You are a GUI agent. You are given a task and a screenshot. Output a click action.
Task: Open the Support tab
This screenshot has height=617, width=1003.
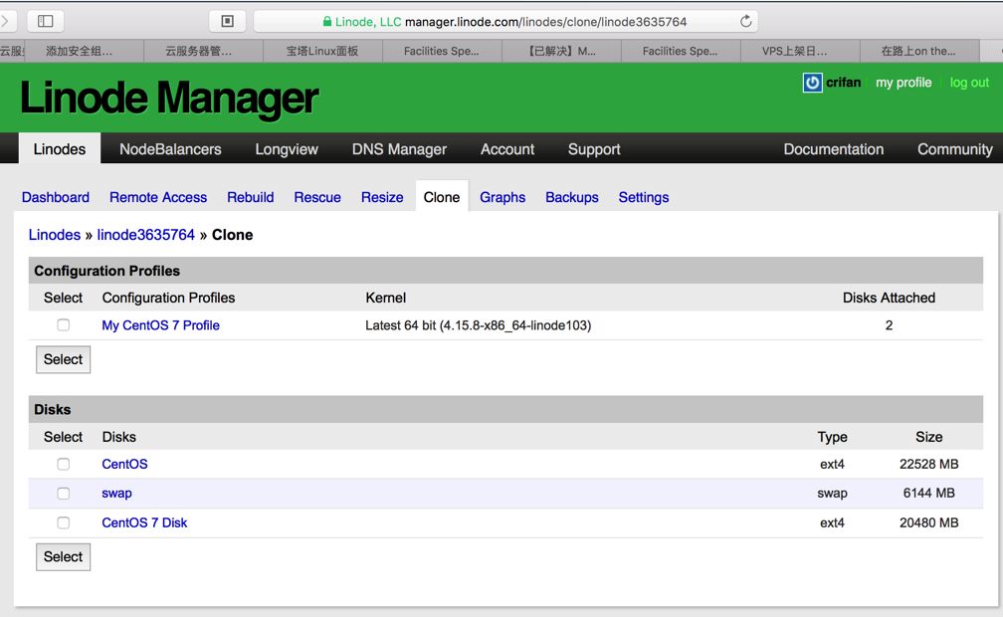coord(594,149)
